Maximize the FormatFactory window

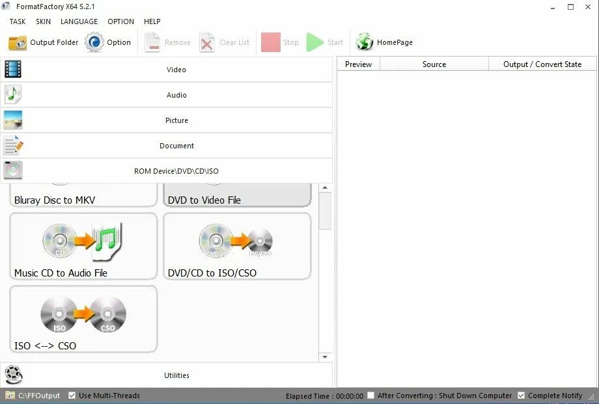coord(570,7)
